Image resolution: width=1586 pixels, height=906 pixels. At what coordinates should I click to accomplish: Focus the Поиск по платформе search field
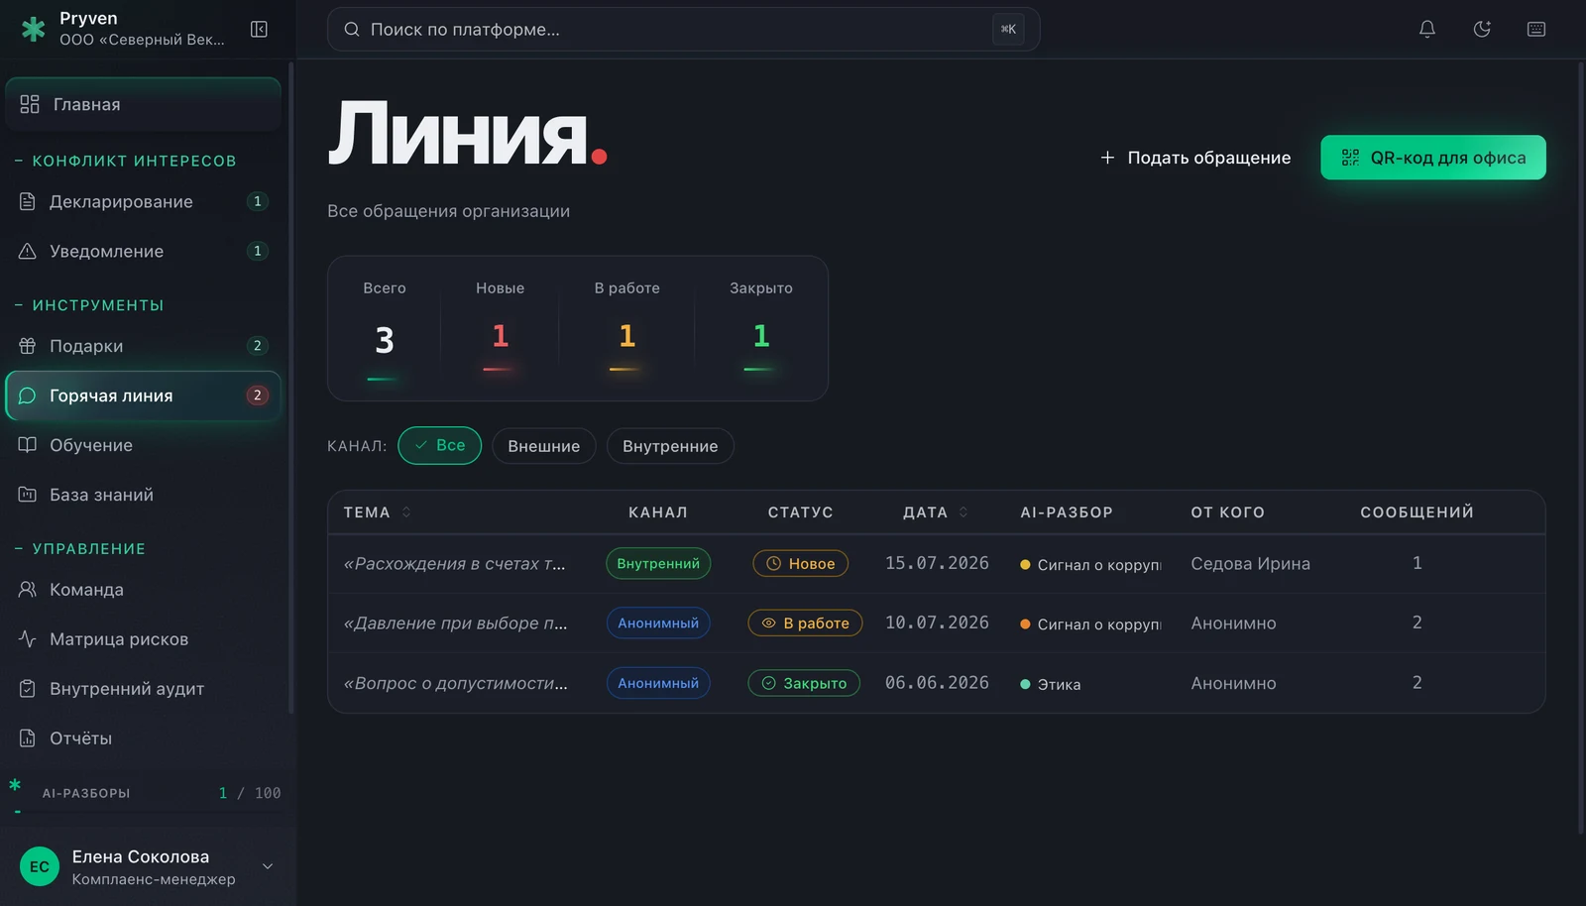(x=684, y=30)
